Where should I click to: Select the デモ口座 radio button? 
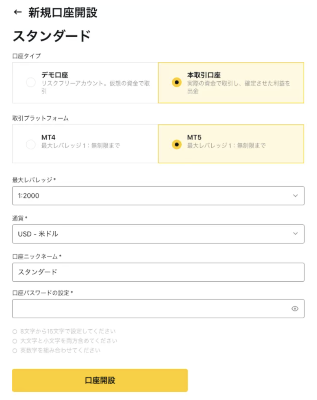(x=31, y=83)
